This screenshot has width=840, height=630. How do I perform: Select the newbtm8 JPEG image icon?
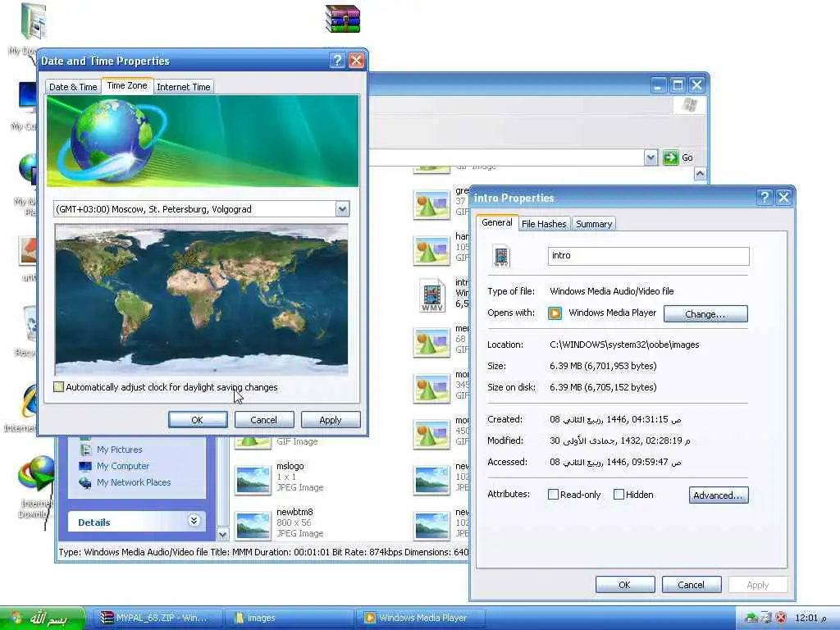[x=253, y=525]
